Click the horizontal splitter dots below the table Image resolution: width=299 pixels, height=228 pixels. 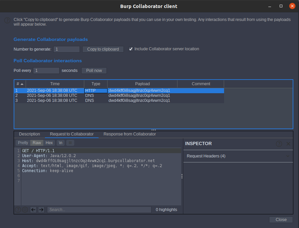[153, 130]
